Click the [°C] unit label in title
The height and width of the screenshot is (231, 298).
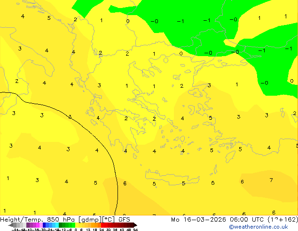click(109, 220)
